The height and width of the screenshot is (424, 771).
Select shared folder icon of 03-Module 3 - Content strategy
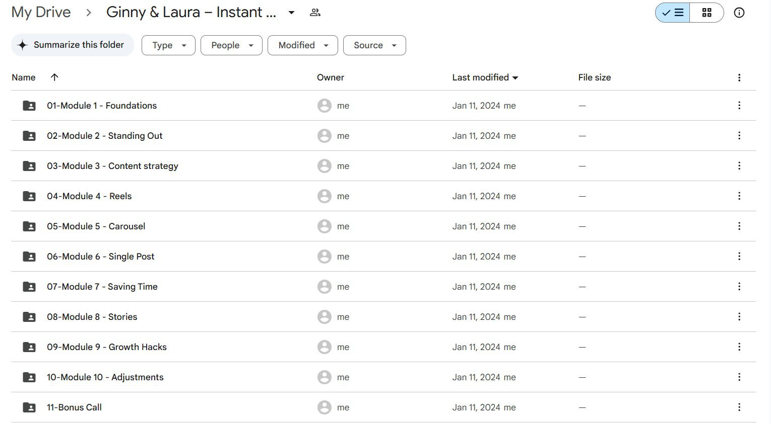[x=29, y=166]
